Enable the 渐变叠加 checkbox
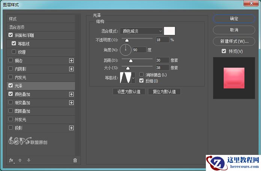This screenshot has height=171, width=261. [x=10, y=102]
